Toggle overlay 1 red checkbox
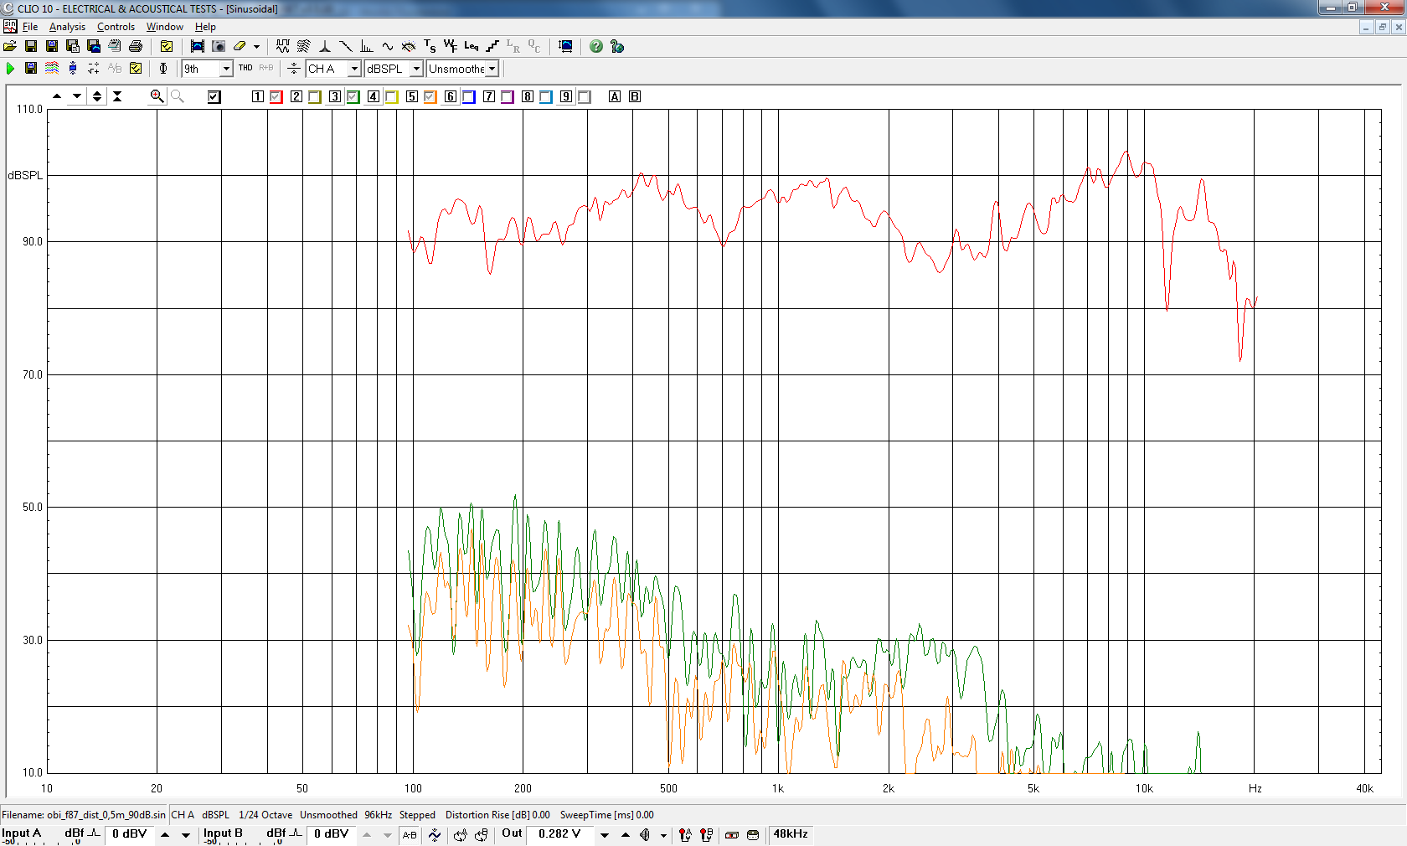The width and height of the screenshot is (1407, 846). 276,97
